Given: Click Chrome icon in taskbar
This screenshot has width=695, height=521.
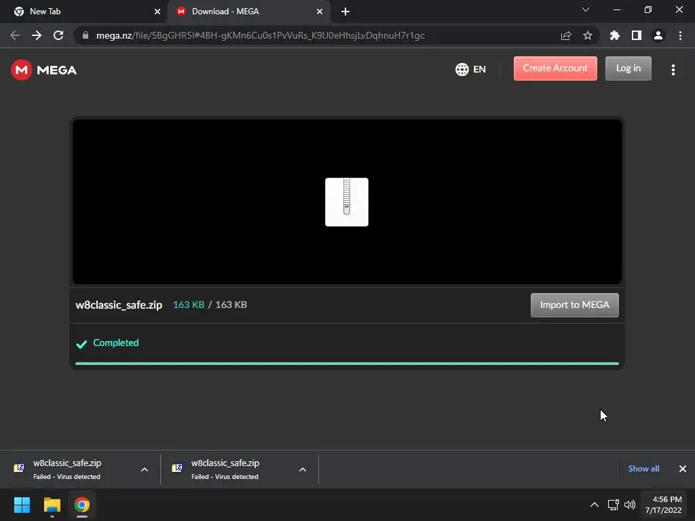Looking at the screenshot, I should pos(82,505).
